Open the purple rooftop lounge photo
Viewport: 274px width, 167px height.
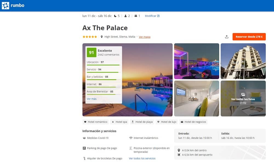[196, 61]
